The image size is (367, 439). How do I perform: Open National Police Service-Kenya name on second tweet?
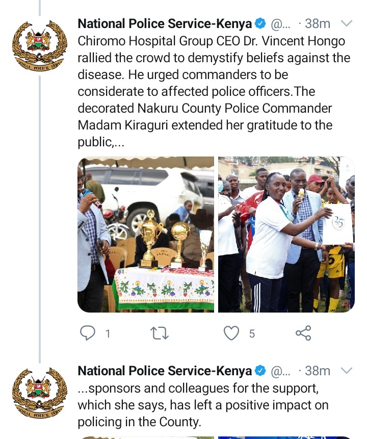(x=165, y=371)
